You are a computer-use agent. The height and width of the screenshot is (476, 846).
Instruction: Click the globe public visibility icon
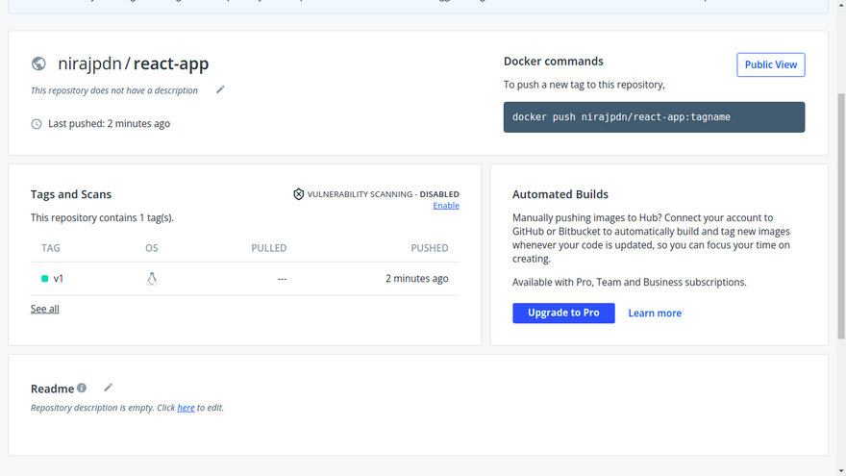click(x=38, y=64)
